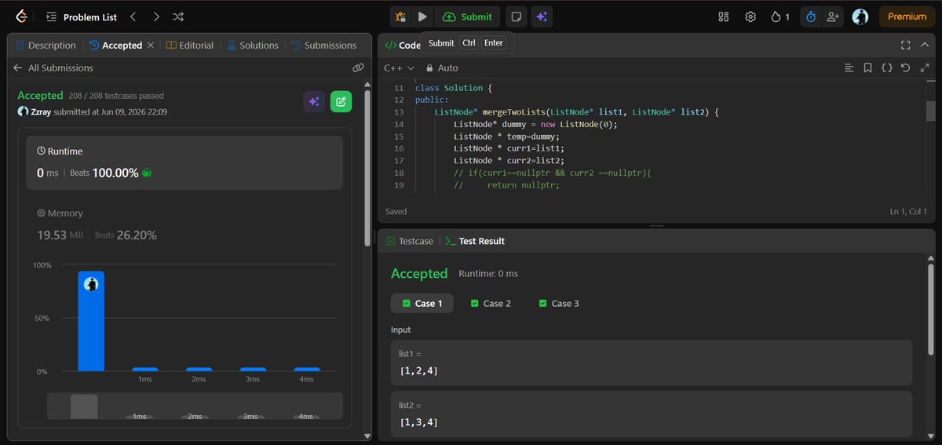Go to the previous problem
Image resolution: width=942 pixels, height=445 pixels.
pyautogui.click(x=133, y=16)
